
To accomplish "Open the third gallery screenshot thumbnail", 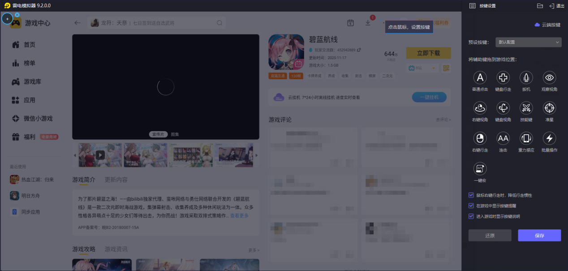I will 191,155.
